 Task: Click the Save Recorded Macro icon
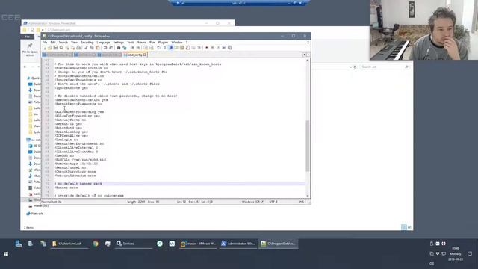coord(229,48)
